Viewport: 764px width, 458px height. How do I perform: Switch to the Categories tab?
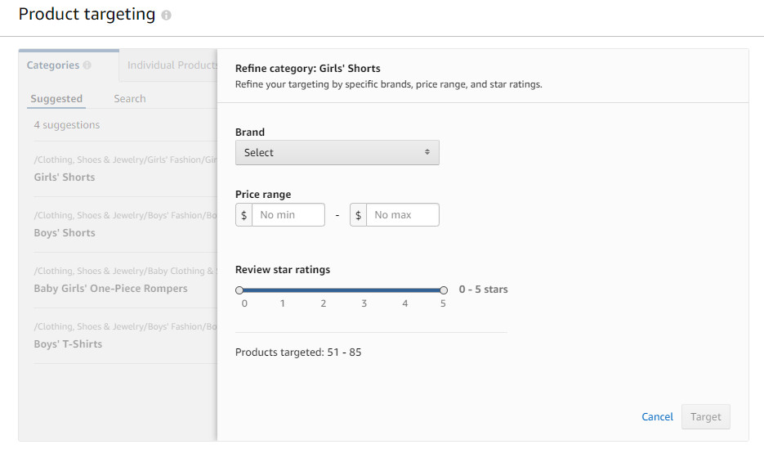point(53,65)
